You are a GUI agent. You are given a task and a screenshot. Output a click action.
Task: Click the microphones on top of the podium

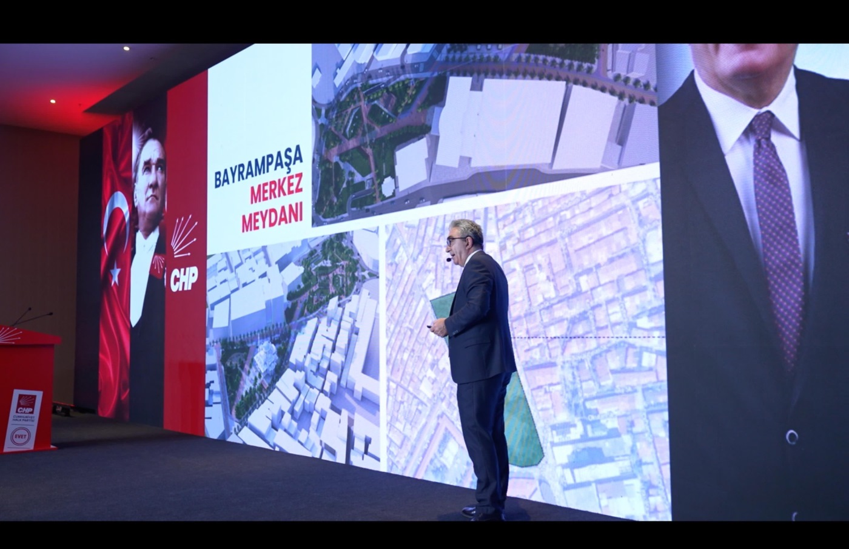click(x=30, y=317)
